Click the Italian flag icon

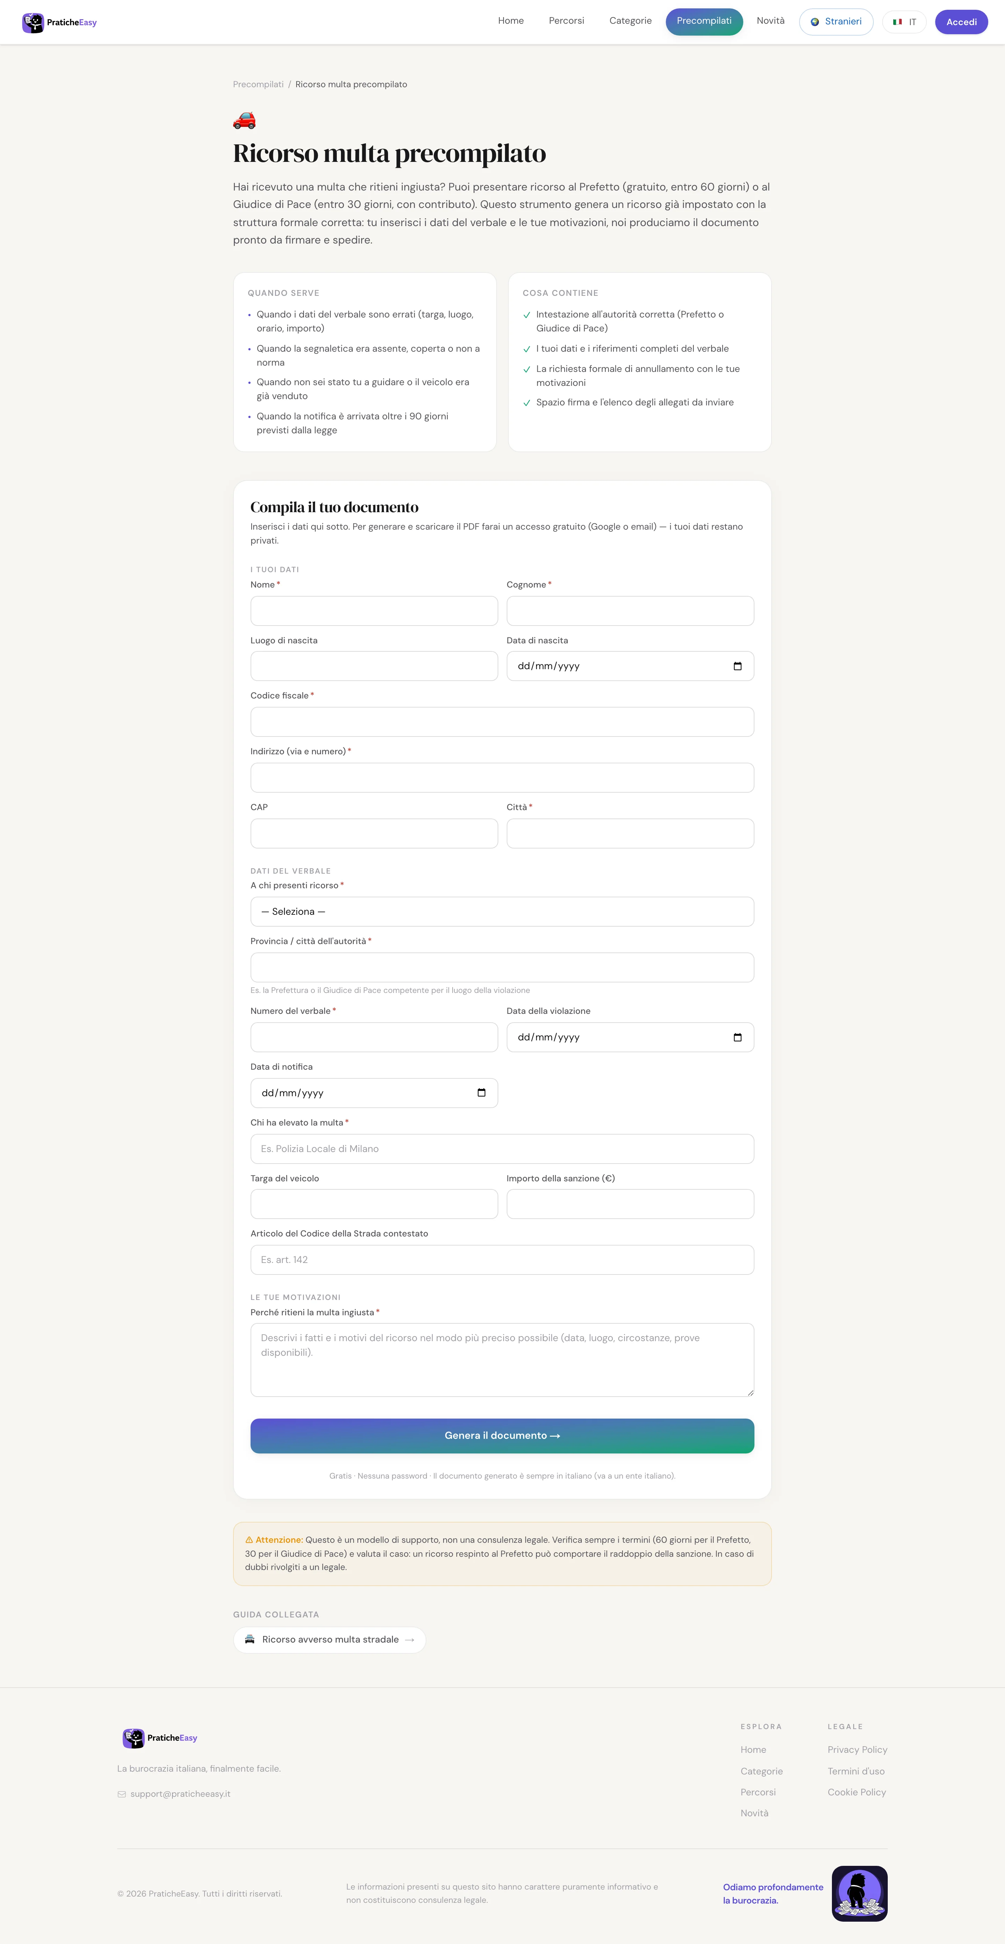click(897, 22)
